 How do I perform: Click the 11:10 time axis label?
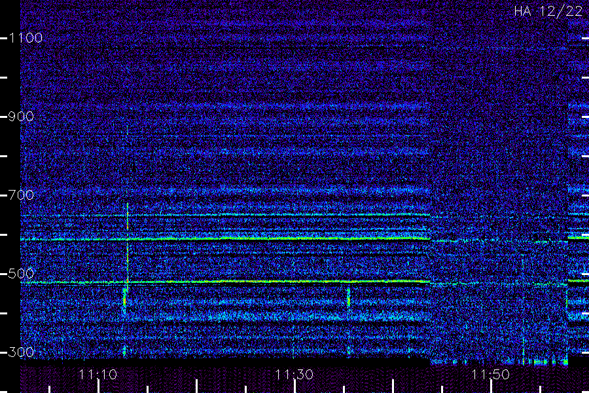(x=98, y=375)
